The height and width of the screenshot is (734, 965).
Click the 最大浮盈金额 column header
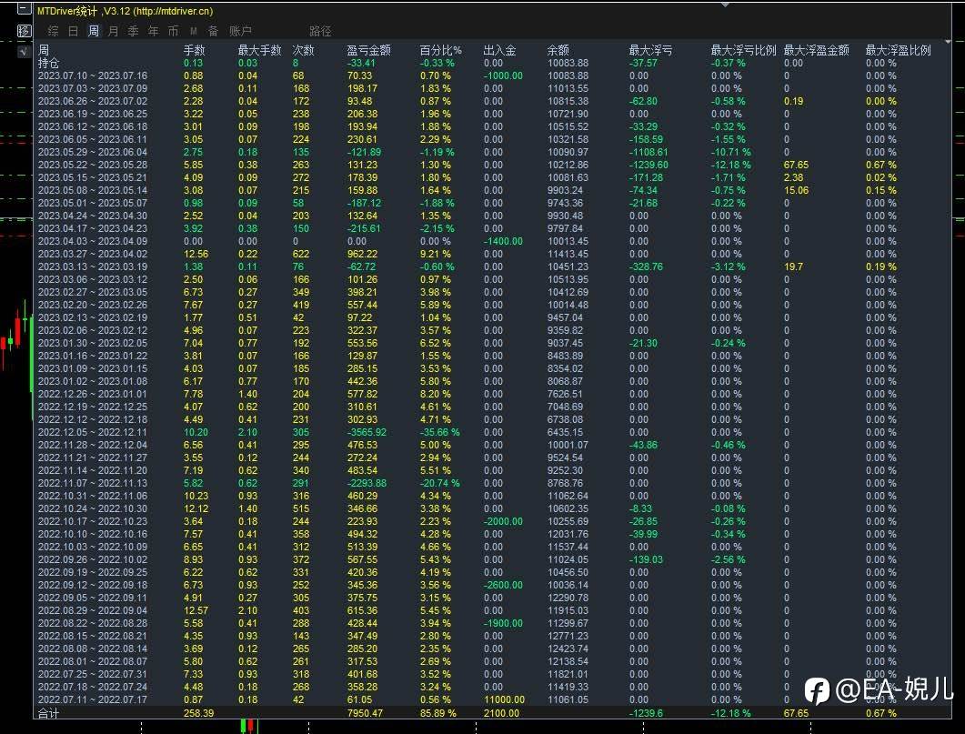coord(816,50)
